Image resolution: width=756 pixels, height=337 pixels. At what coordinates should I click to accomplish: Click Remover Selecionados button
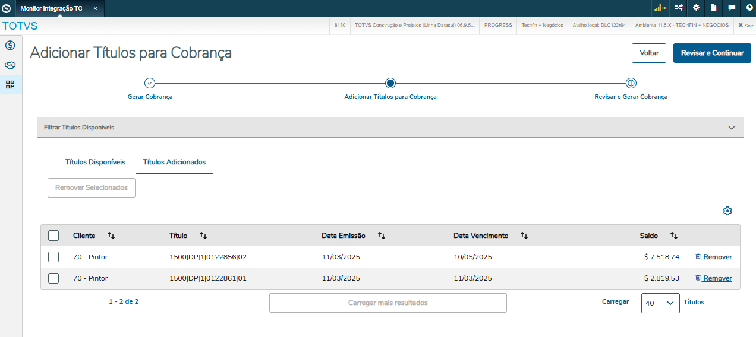pos(92,187)
